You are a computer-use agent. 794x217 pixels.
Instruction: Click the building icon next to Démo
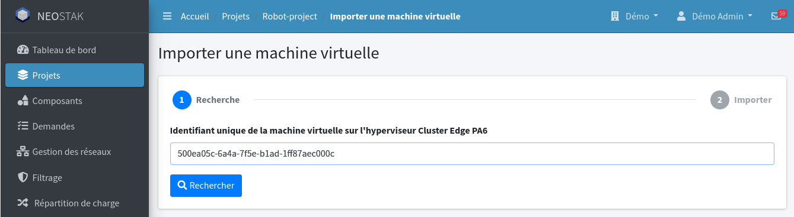tap(614, 17)
